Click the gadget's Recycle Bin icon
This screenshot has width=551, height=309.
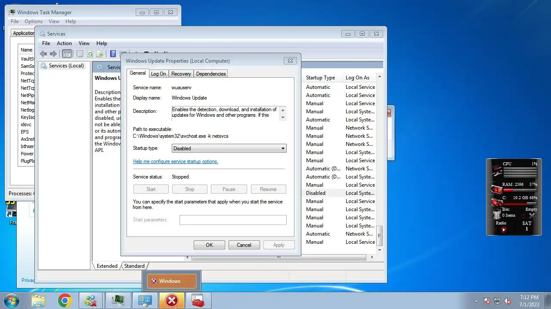pos(497,213)
